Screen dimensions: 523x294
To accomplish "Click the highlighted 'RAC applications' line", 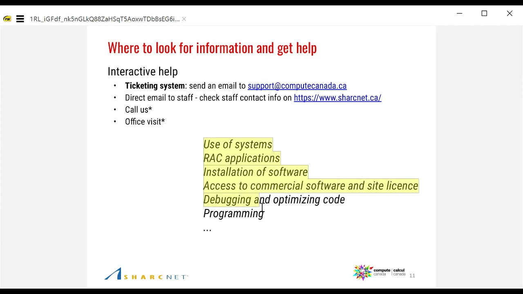I will (241, 158).
